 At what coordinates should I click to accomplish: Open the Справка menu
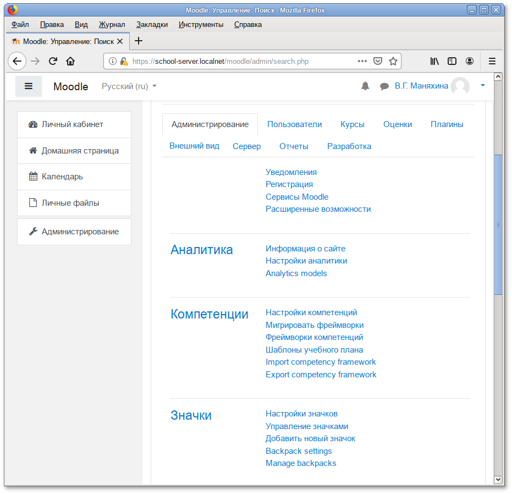248,25
